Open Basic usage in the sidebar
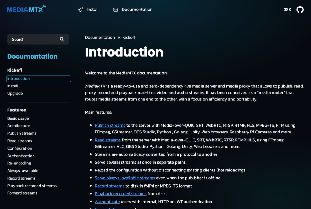 pyautogui.click(x=18, y=118)
